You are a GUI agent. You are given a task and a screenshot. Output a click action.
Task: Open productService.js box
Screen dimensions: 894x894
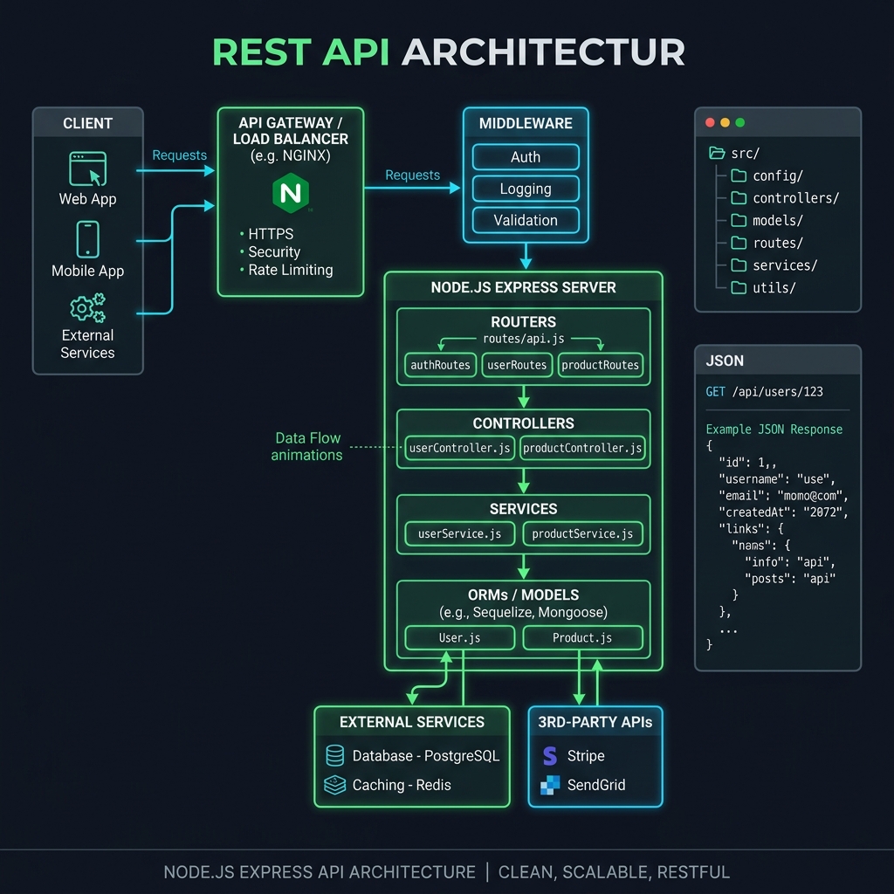coord(582,533)
